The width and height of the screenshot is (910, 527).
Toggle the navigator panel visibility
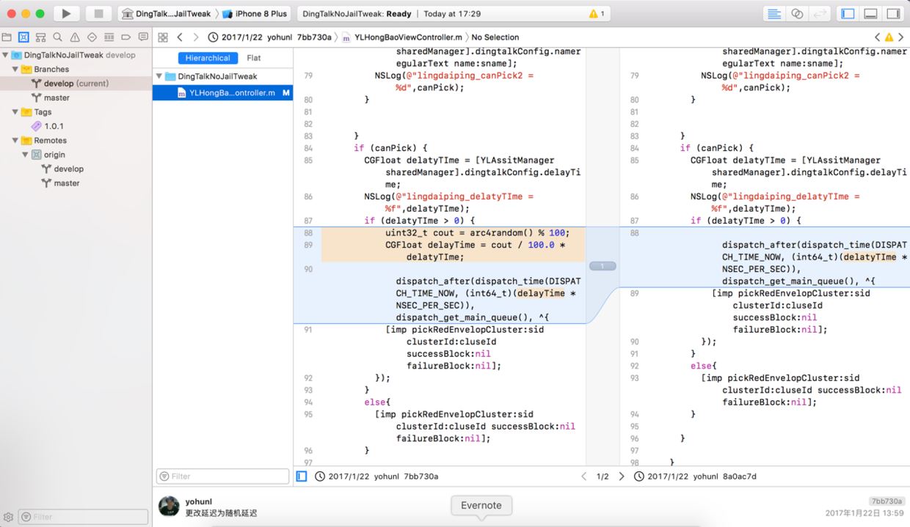pos(848,13)
